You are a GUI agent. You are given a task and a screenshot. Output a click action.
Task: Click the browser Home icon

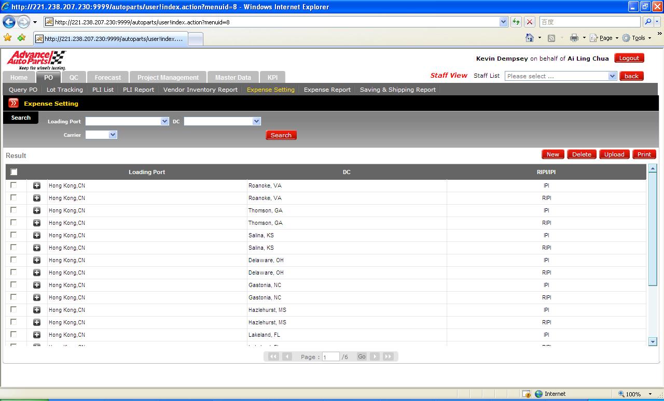coord(530,38)
